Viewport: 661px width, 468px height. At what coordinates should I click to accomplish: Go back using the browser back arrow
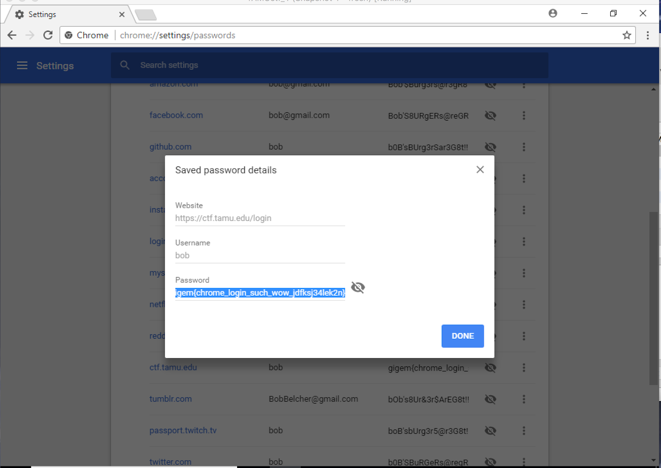click(x=12, y=35)
